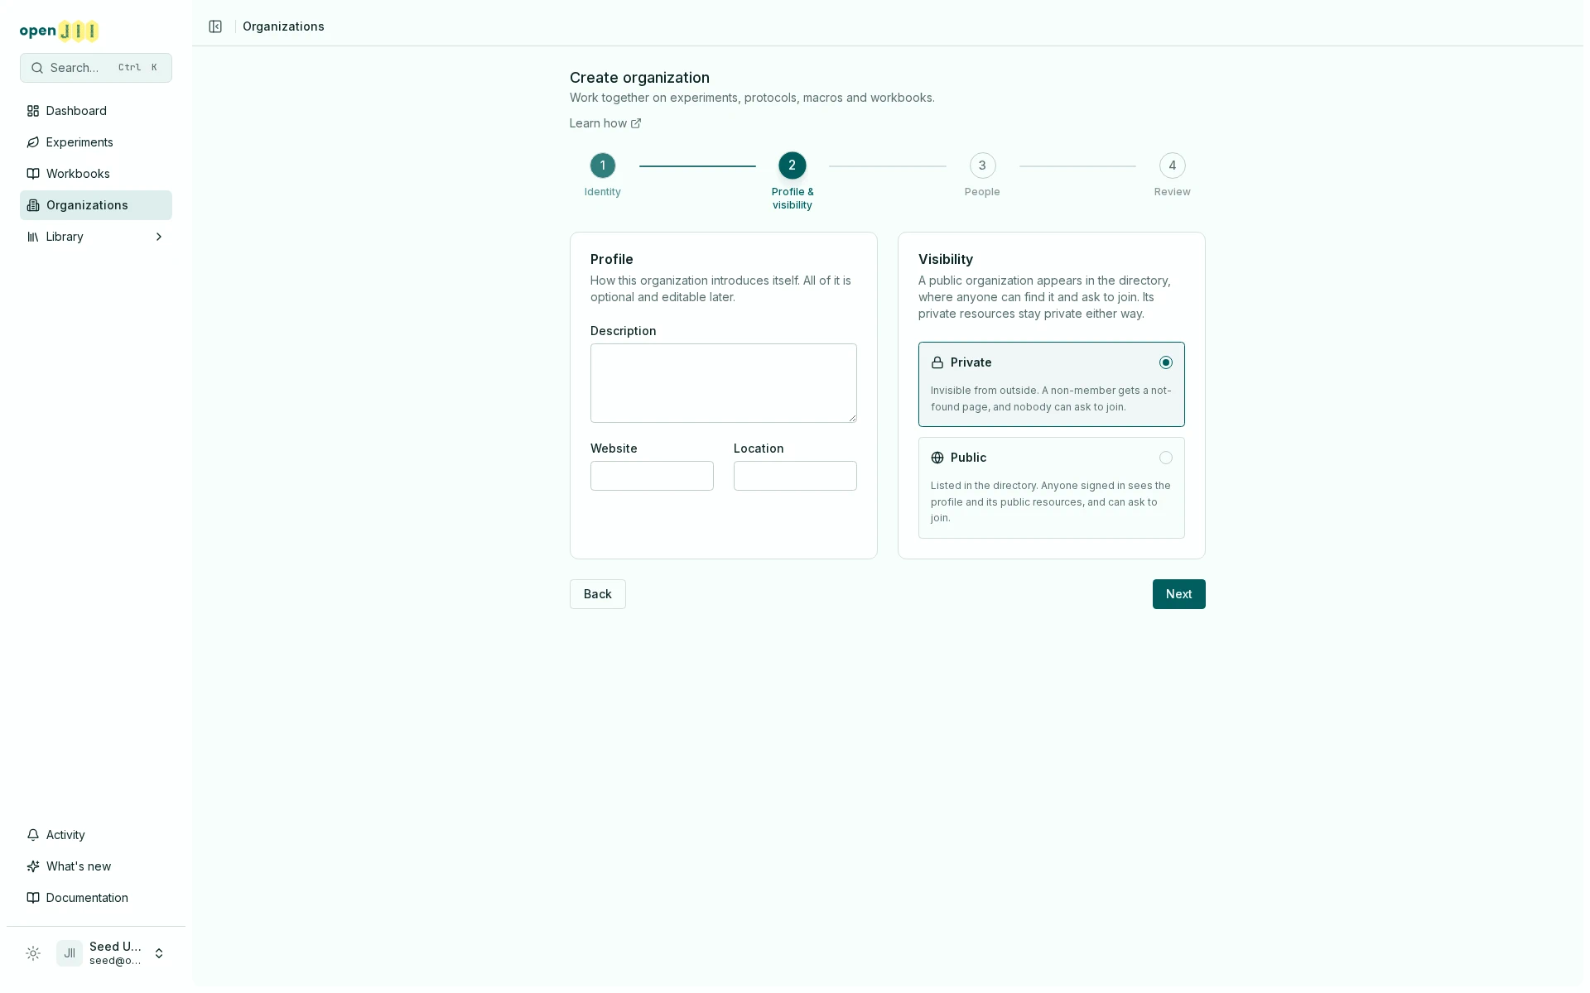
Task: Click the Workbooks book icon
Action: 33,174
